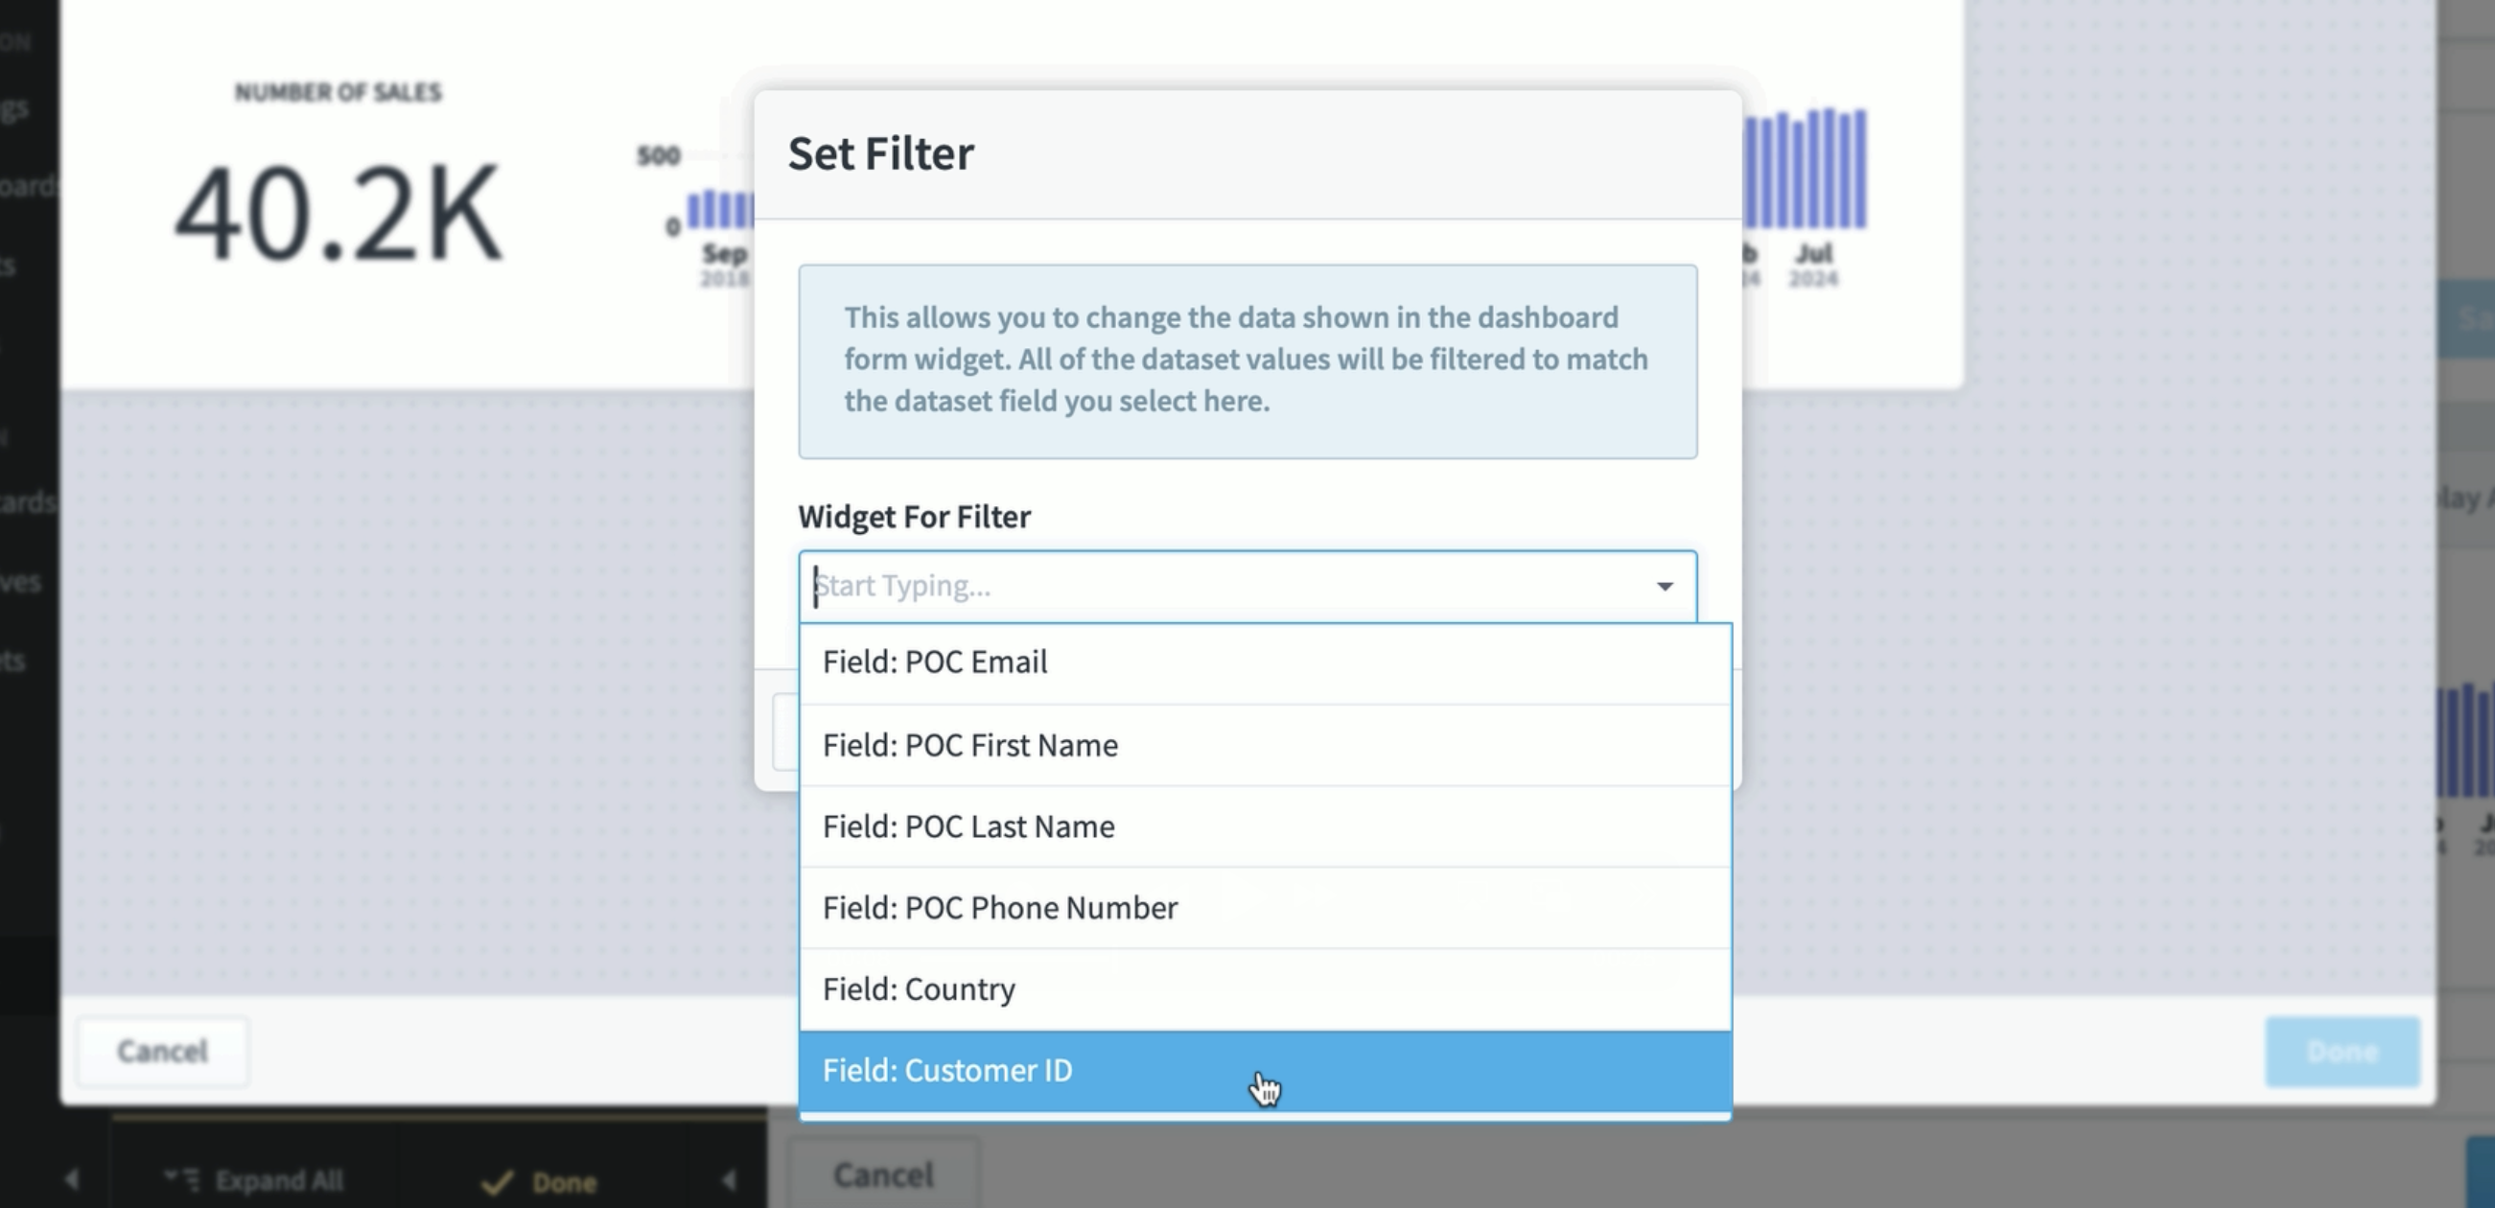Focus the Start Typing search field

click(1225, 586)
